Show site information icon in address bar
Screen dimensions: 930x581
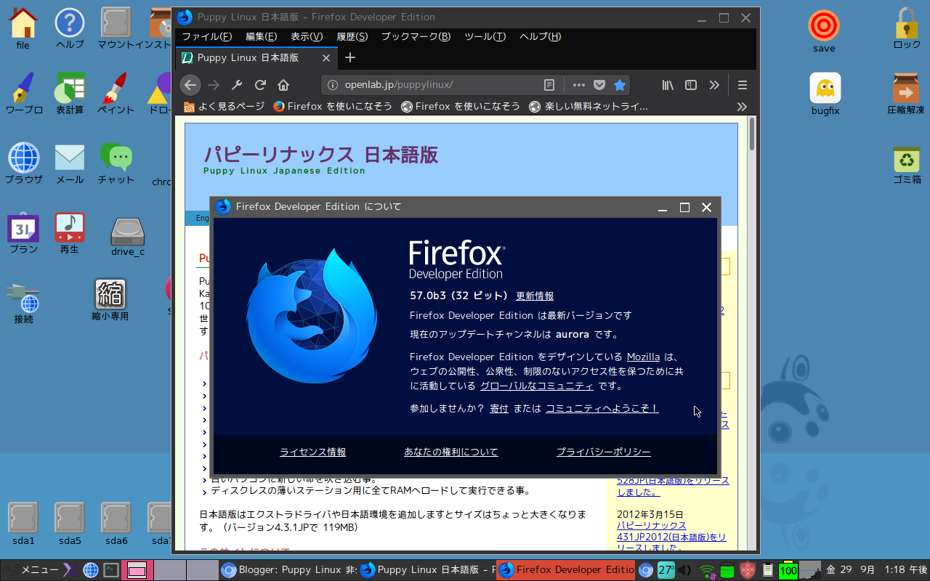(333, 85)
